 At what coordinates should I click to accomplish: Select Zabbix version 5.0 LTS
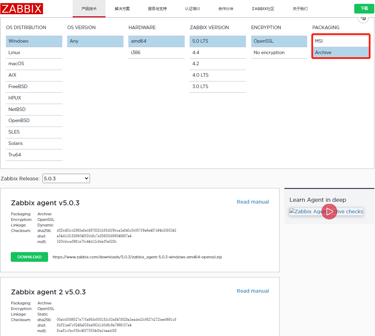pos(218,41)
